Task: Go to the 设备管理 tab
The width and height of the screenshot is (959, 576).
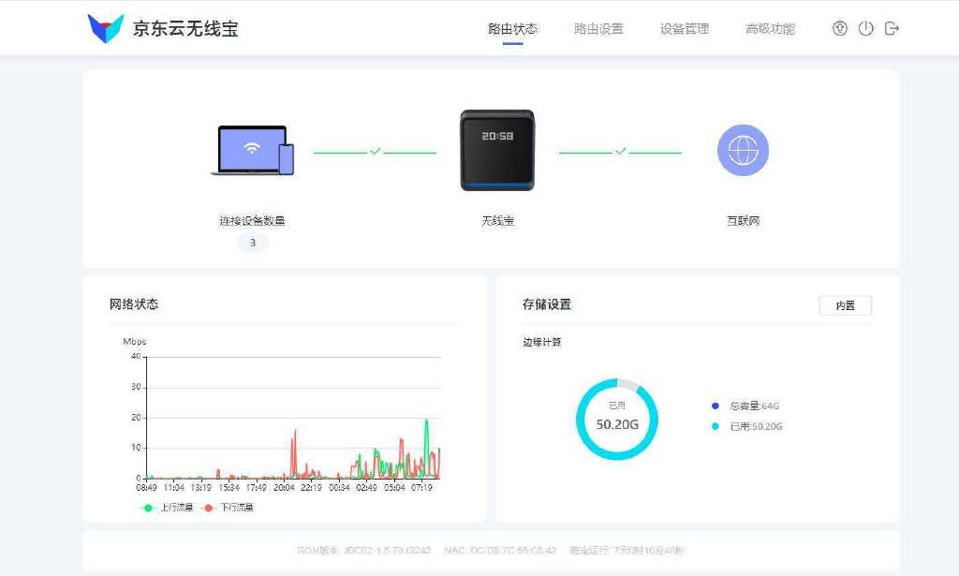Action: (685, 29)
